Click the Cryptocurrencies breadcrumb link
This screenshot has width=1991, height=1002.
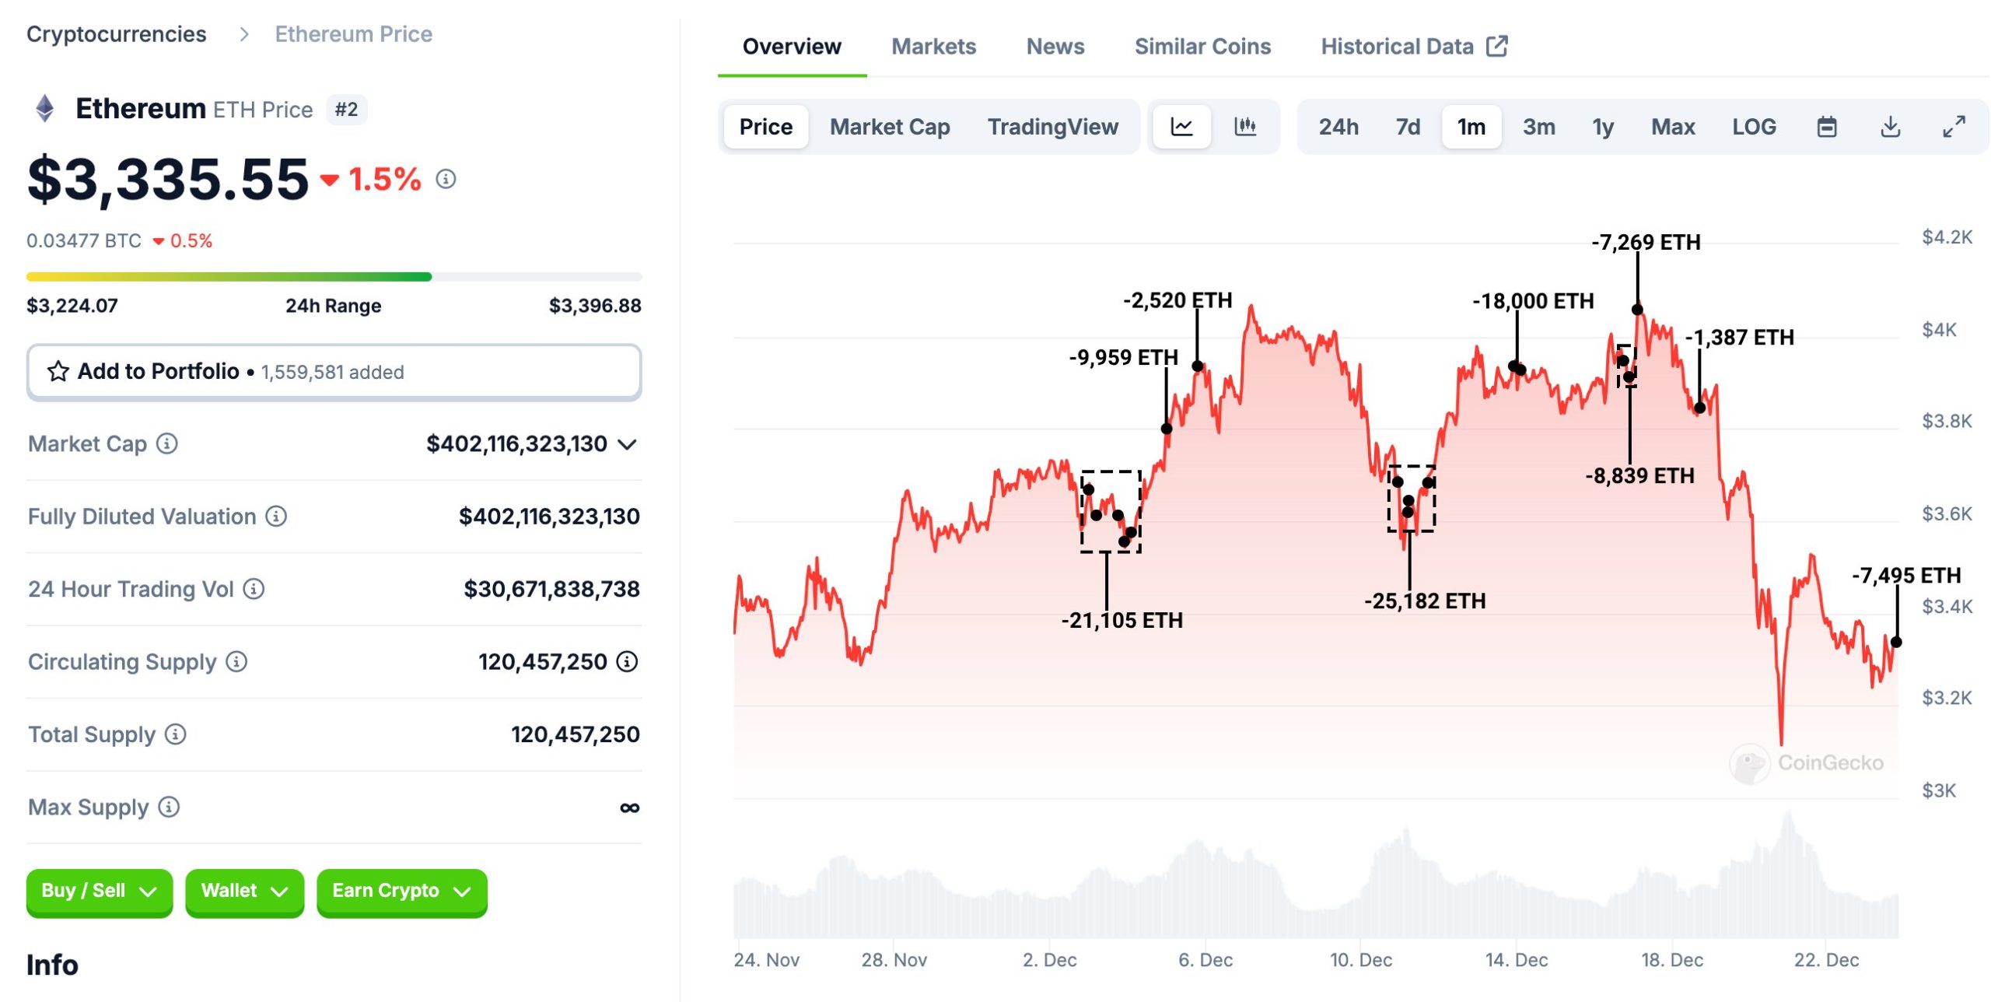[117, 34]
